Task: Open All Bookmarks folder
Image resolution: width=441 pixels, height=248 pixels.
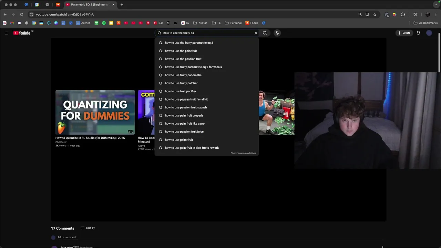Action: click(x=425, y=23)
